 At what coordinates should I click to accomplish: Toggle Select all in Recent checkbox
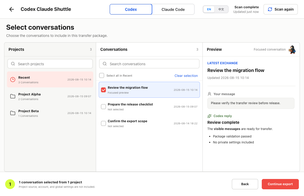102,76
